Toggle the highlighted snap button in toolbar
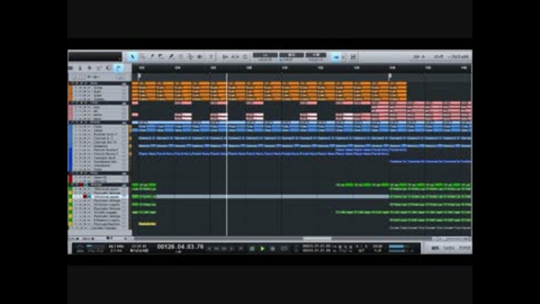This screenshot has width=540, height=304. (x=336, y=57)
